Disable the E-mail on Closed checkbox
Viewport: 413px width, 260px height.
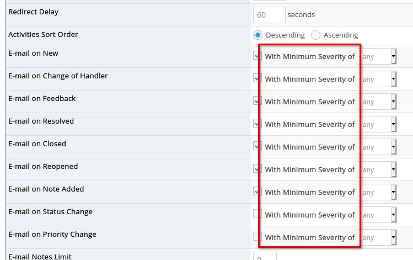256,146
